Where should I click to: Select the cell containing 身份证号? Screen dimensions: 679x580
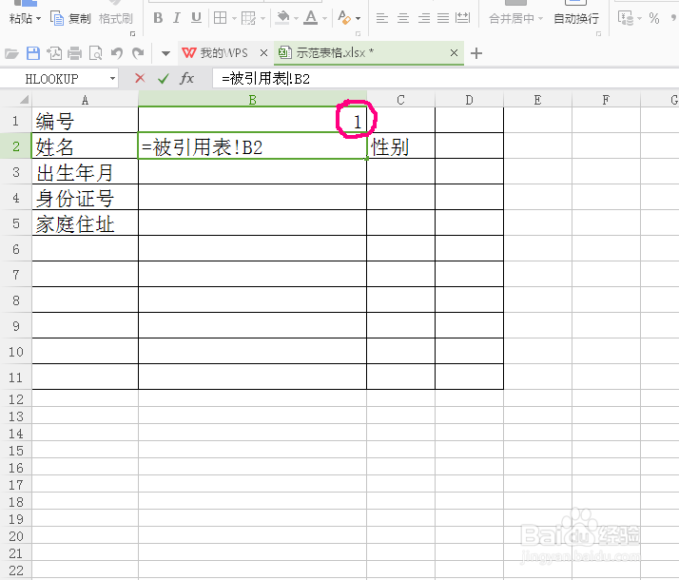coord(85,198)
